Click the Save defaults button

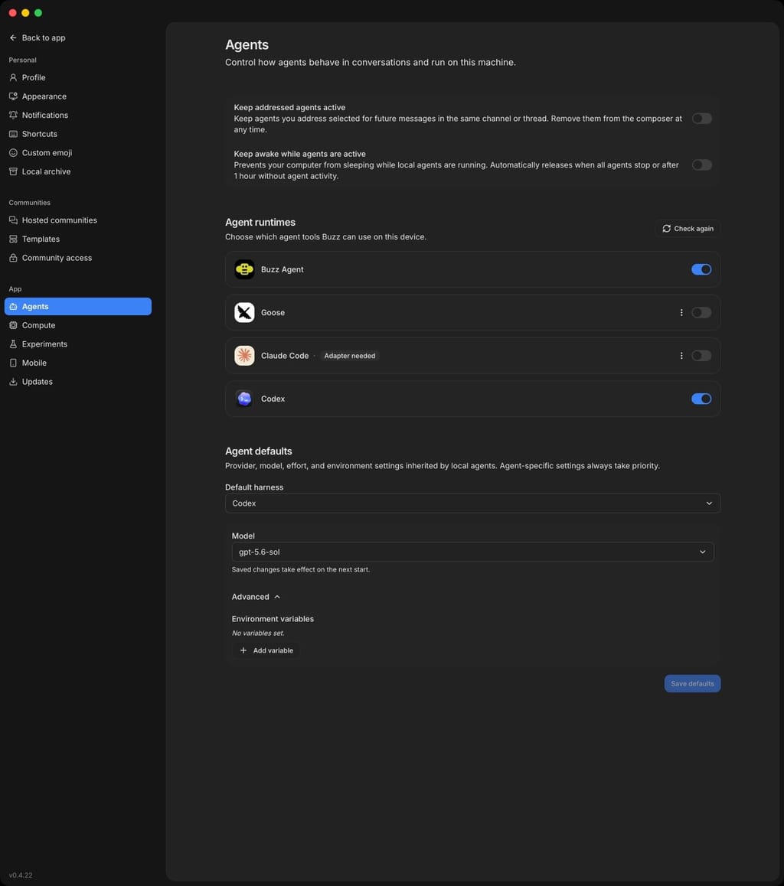pyautogui.click(x=692, y=684)
